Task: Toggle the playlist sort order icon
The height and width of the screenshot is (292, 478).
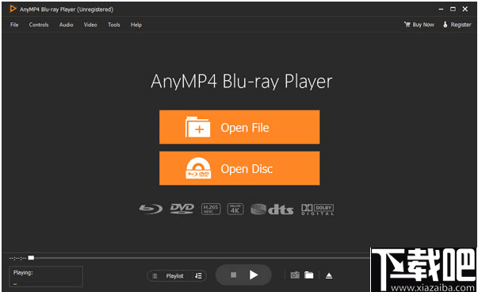Action: (198, 276)
